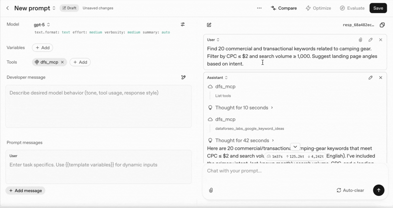Click the attachment paperclip in User message

pyautogui.click(x=360, y=40)
